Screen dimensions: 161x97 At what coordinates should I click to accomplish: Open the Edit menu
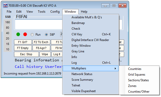pyautogui.click(x=19, y=12)
